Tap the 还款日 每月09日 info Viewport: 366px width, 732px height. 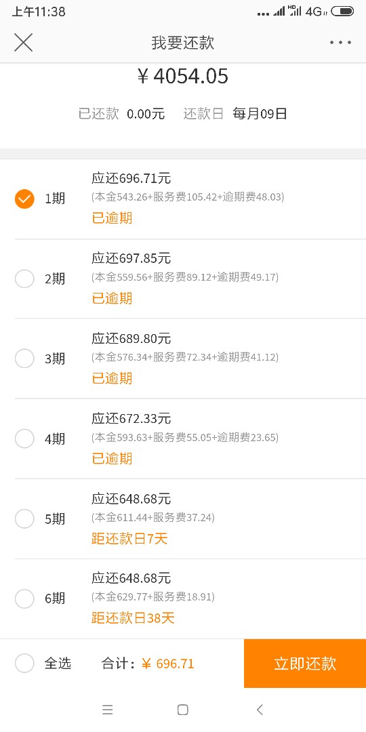pyautogui.click(x=235, y=113)
